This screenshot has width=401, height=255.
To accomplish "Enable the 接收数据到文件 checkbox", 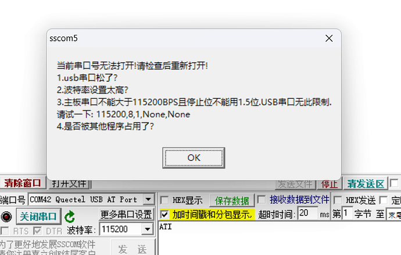I will 262,200.
